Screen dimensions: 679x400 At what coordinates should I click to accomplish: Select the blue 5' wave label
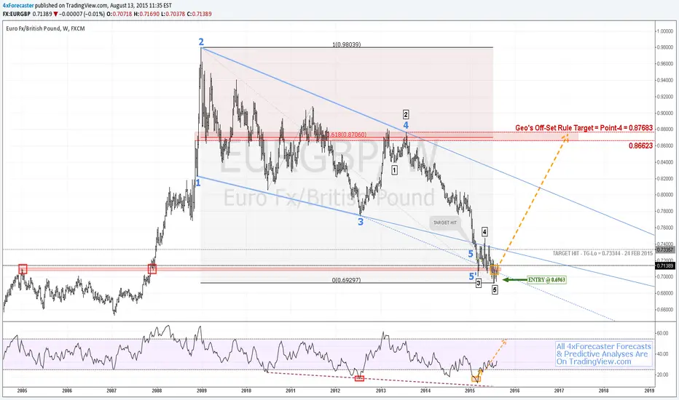click(472, 276)
